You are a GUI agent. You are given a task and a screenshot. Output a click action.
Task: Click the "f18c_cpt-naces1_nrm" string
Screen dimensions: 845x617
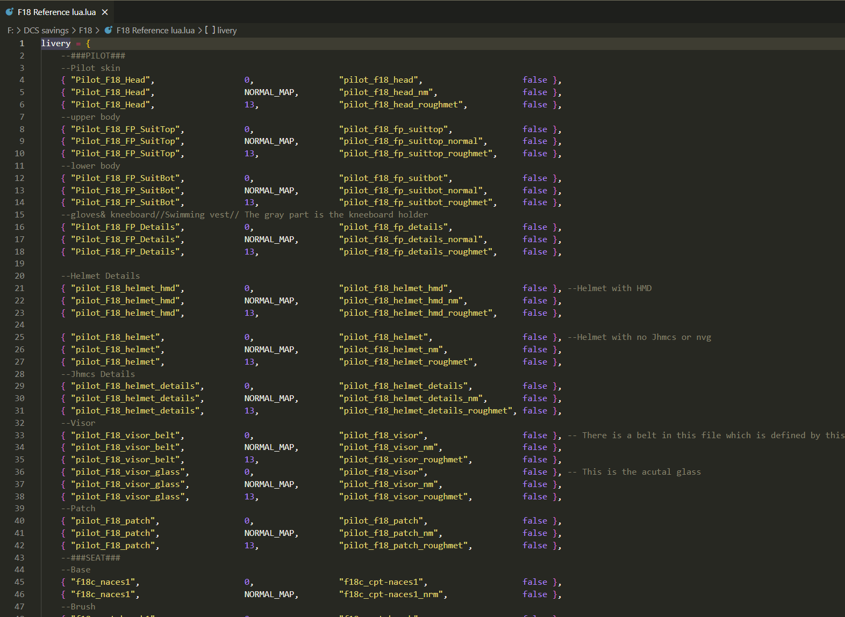coord(393,594)
